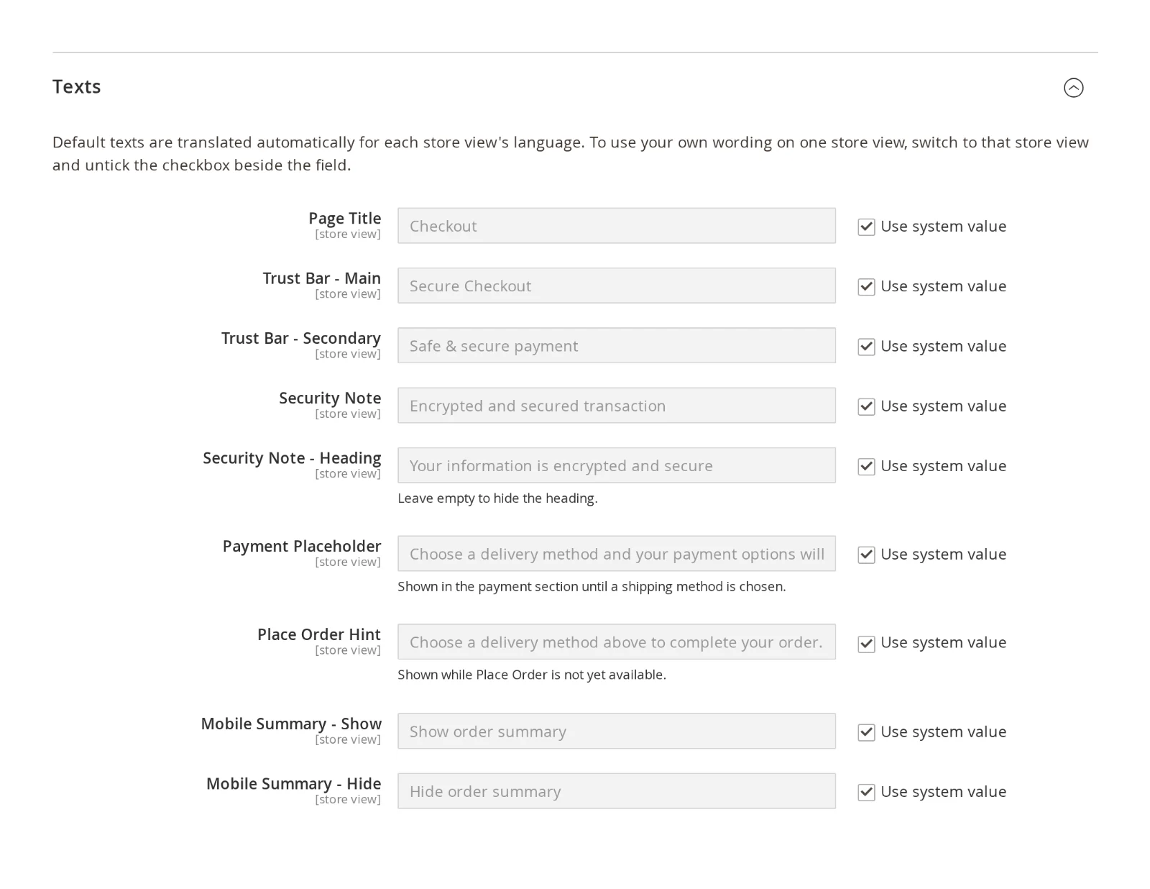Select the Place Order Hint label
The height and width of the screenshot is (889, 1150).
point(319,634)
